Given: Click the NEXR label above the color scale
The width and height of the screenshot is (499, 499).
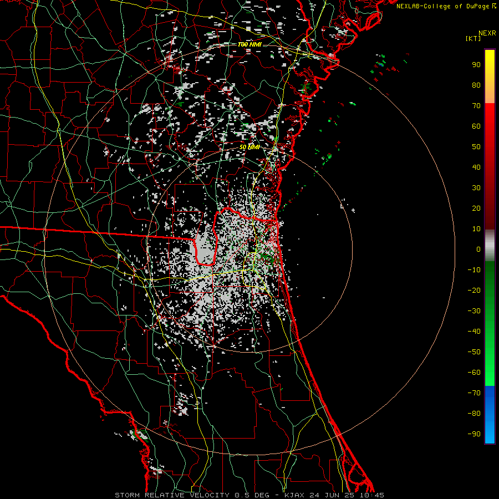Looking at the screenshot, I should pyautogui.click(x=487, y=33).
